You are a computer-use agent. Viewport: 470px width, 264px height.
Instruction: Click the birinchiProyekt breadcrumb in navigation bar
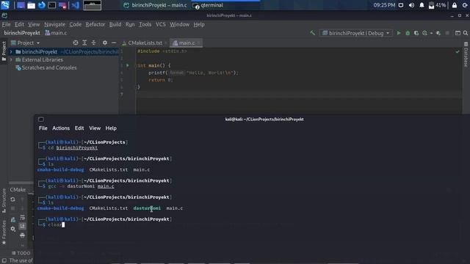22,33
